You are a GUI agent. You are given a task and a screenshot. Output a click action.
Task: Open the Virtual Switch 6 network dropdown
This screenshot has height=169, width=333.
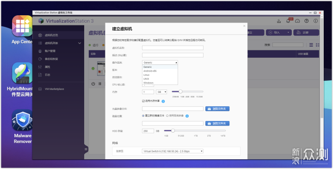coord(173,151)
